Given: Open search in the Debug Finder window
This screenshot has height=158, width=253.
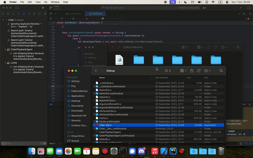Looking at the screenshot, I should [221, 71].
